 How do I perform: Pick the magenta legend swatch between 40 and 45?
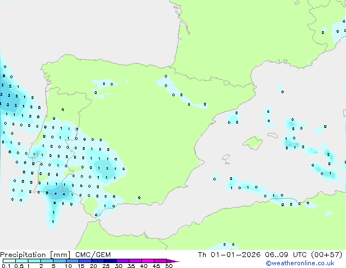pos(150,261)
